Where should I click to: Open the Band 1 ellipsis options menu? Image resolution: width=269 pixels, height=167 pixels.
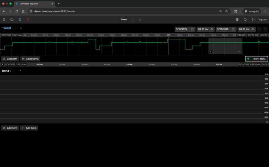pyautogui.click(x=15, y=71)
